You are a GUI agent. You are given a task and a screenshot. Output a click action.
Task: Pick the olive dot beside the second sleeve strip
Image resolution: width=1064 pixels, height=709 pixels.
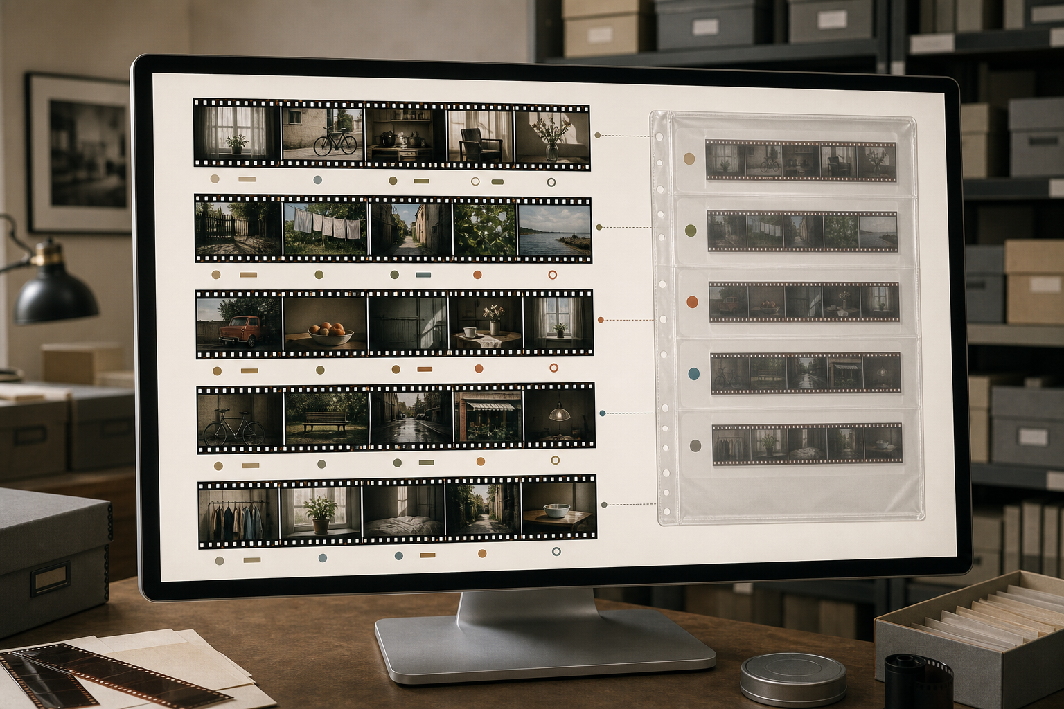(x=691, y=230)
